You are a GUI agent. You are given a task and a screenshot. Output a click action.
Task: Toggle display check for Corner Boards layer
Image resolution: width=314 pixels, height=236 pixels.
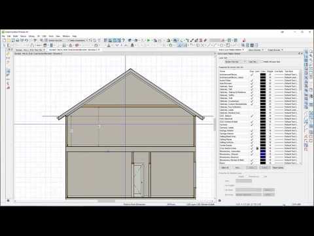[x=252, y=146]
